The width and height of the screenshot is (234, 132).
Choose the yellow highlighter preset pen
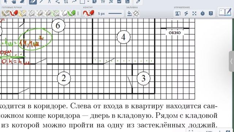(22, 13)
